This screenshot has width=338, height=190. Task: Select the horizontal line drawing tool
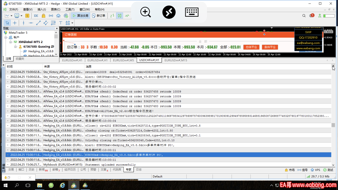pyautogui.click(x=31, y=23)
